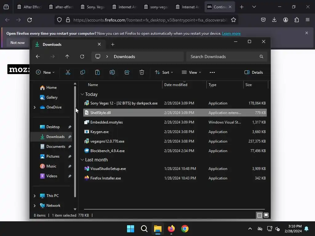The image size is (315, 236).
Task: Open a new Firefox tab
Action: pyautogui.click(x=242, y=7)
